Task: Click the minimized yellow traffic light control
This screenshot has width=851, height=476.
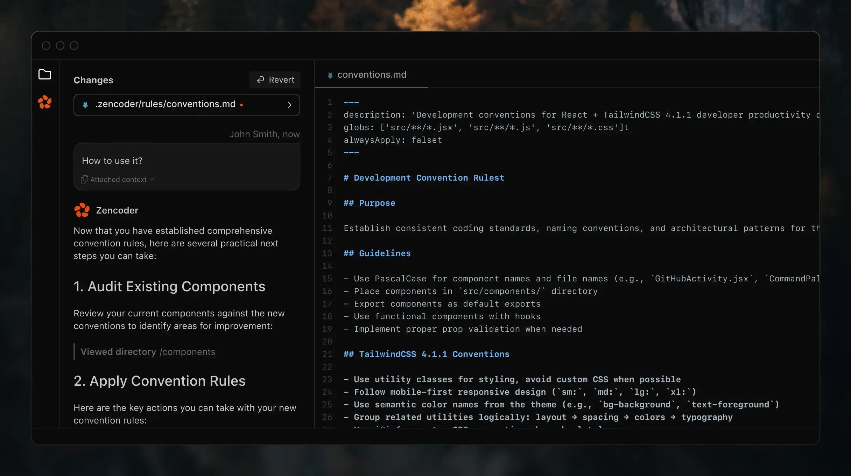Action: [60, 45]
